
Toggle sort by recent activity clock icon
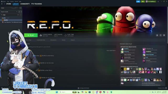[x=19, y=12]
